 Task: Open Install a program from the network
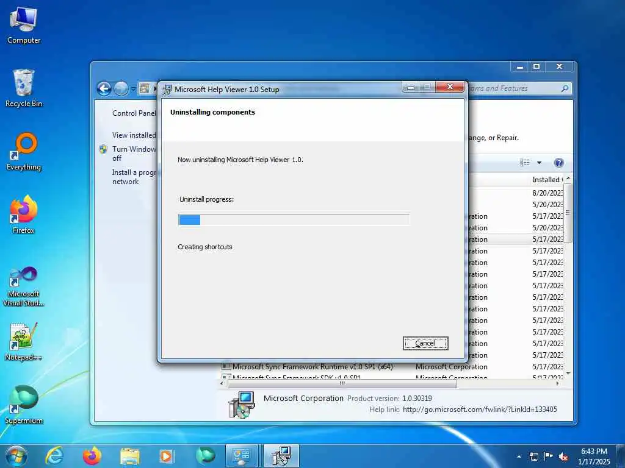coord(134,177)
